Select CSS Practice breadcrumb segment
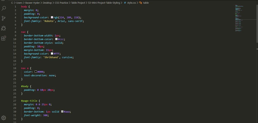The width and height of the screenshot is (258, 123). (x=61, y=3)
